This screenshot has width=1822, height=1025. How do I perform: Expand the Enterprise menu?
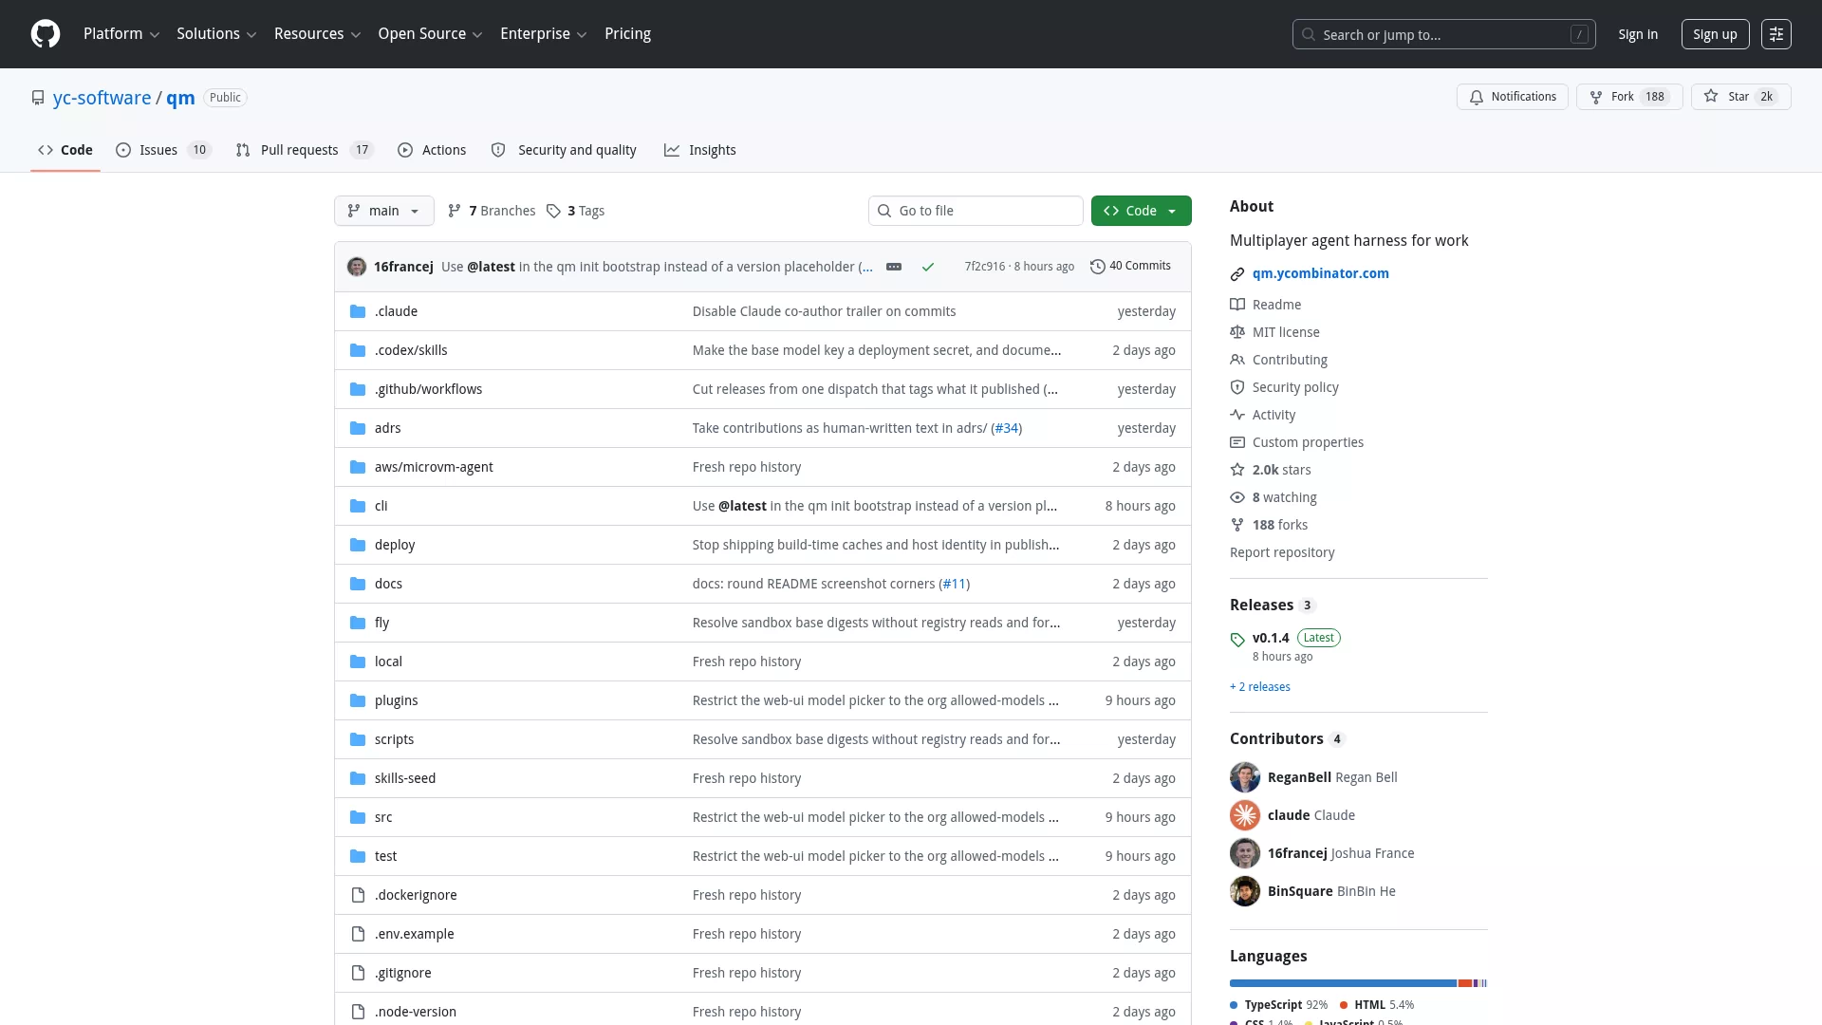(x=543, y=34)
